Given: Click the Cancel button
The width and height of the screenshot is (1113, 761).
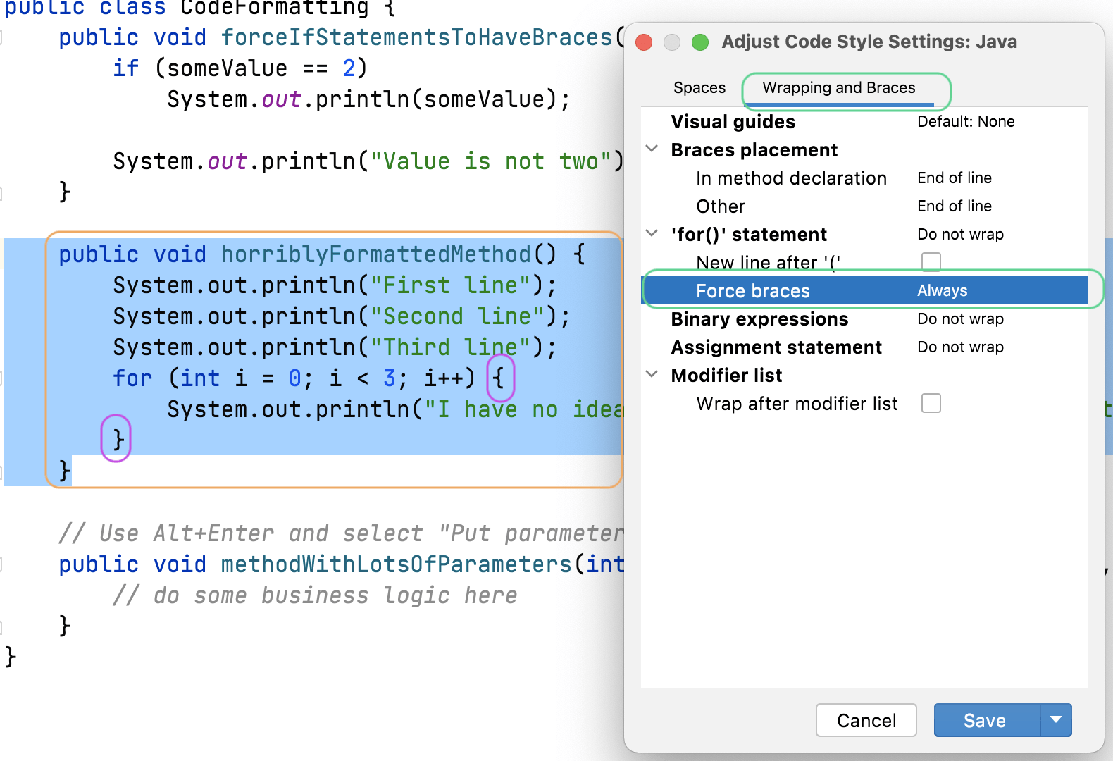Looking at the screenshot, I should click(x=866, y=720).
